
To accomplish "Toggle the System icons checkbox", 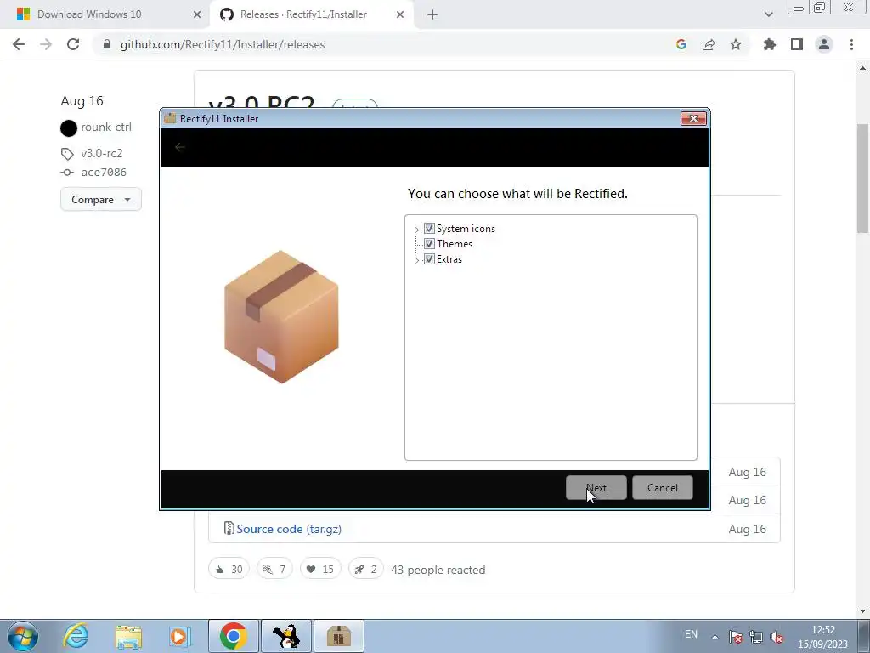I will pyautogui.click(x=429, y=228).
